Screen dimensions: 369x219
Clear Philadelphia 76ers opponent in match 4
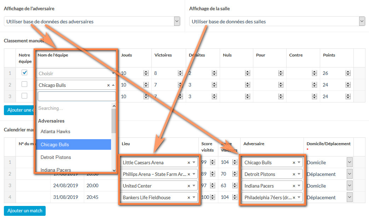(x=294, y=197)
